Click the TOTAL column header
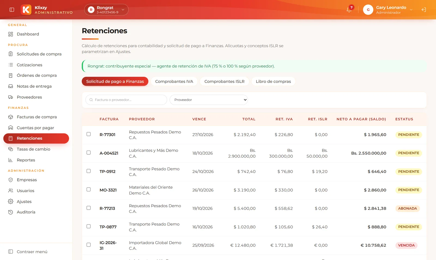Viewport: 436px width, 260px height. pyautogui.click(x=249, y=119)
